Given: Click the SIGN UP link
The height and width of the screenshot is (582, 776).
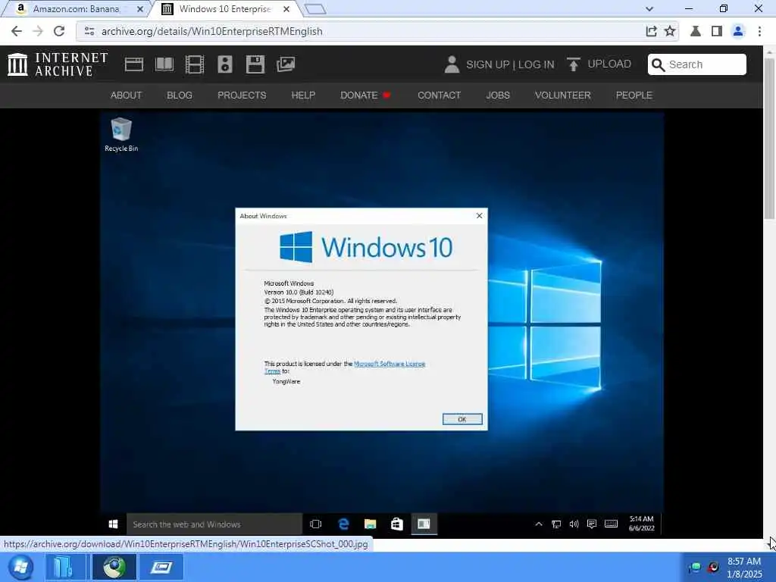Looking at the screenshot, I should [x=487, y=64].
